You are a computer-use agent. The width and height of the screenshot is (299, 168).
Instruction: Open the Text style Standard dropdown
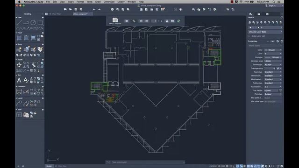point(273,72)
